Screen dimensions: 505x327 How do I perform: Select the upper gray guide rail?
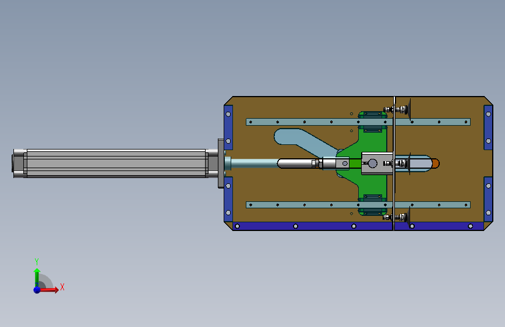click(x=358, y=122)
